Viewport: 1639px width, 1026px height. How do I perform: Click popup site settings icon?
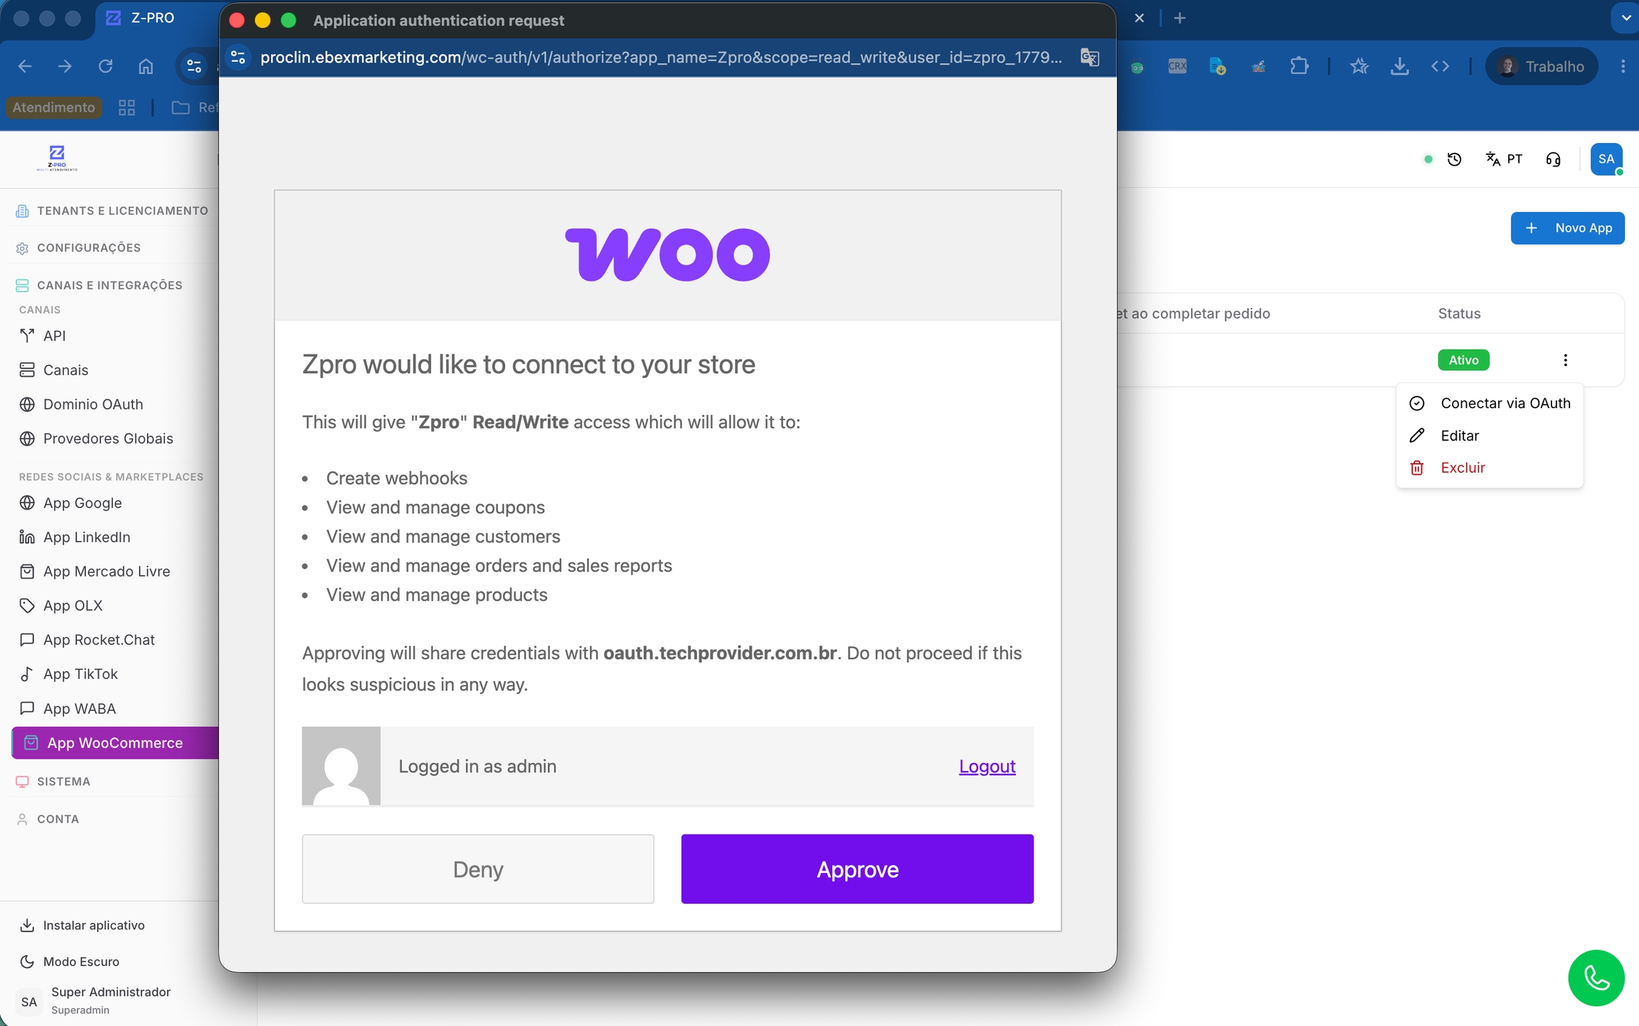[238, 57]
